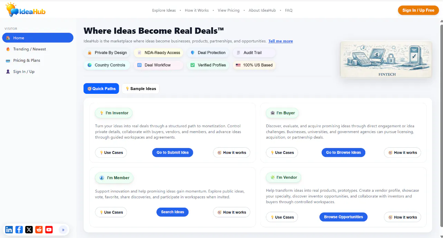Image resolution: width=443 pixels, height=238 pixels.
Task: Open About IdeaHub in top navigation
Action: (262, 10)
